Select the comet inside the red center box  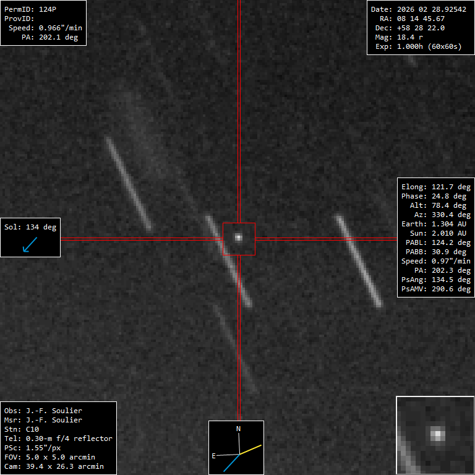pyautogui.click(x=238, y=237)
